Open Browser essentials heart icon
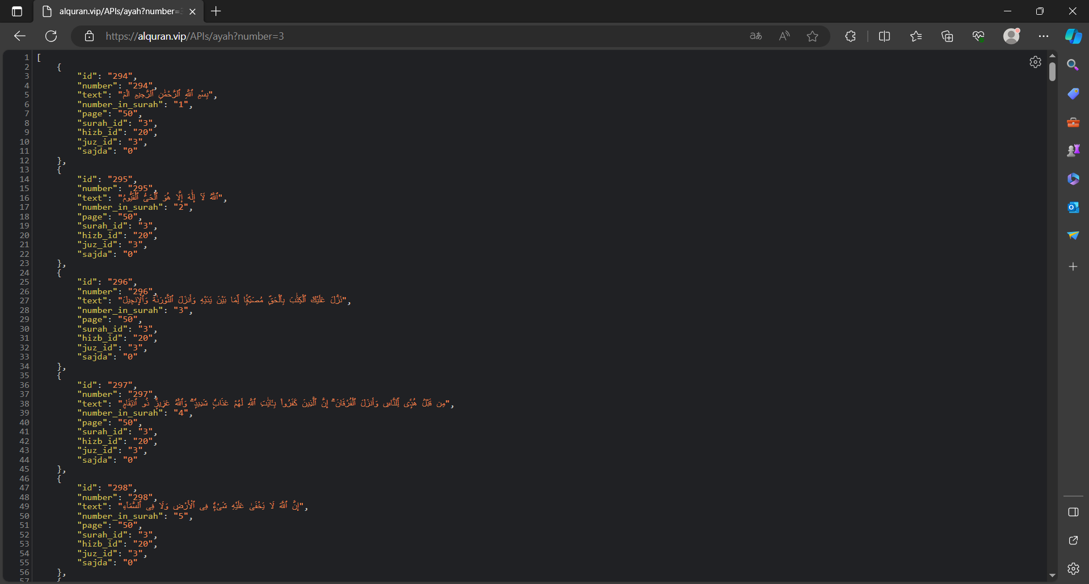The image size is (1089, 584). (x=978, y=36)
